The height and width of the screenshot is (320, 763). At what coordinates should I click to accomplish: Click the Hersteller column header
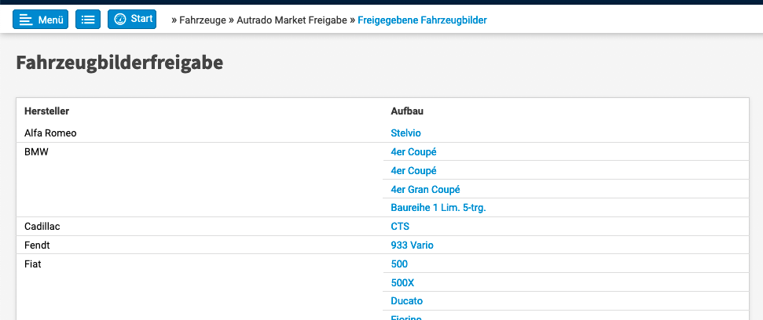tap(46, 111)
